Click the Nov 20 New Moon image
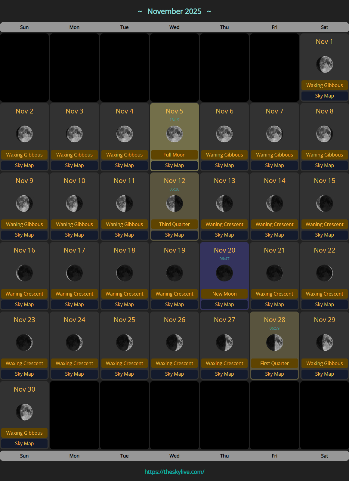This screenshot has height=481, width=349. click(x=224, y=273)
